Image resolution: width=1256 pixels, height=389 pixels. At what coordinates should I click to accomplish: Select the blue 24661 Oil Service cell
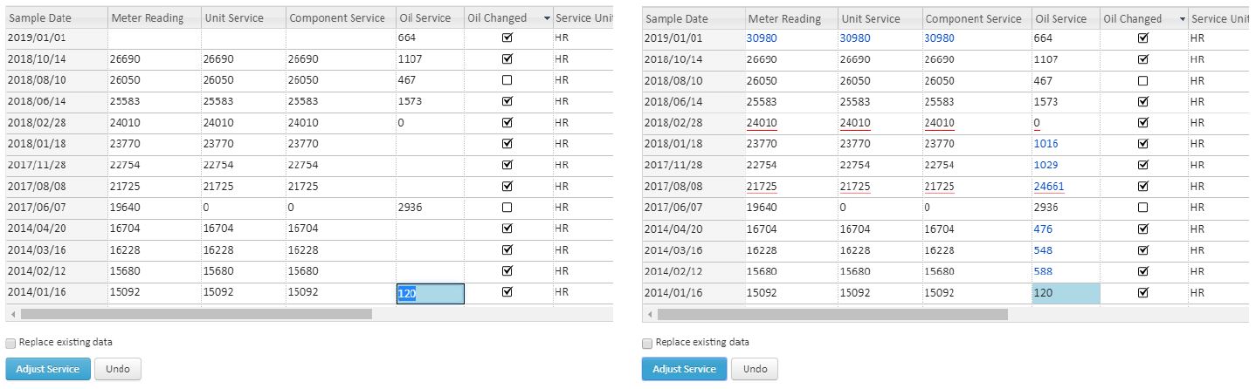(1048, 186)
